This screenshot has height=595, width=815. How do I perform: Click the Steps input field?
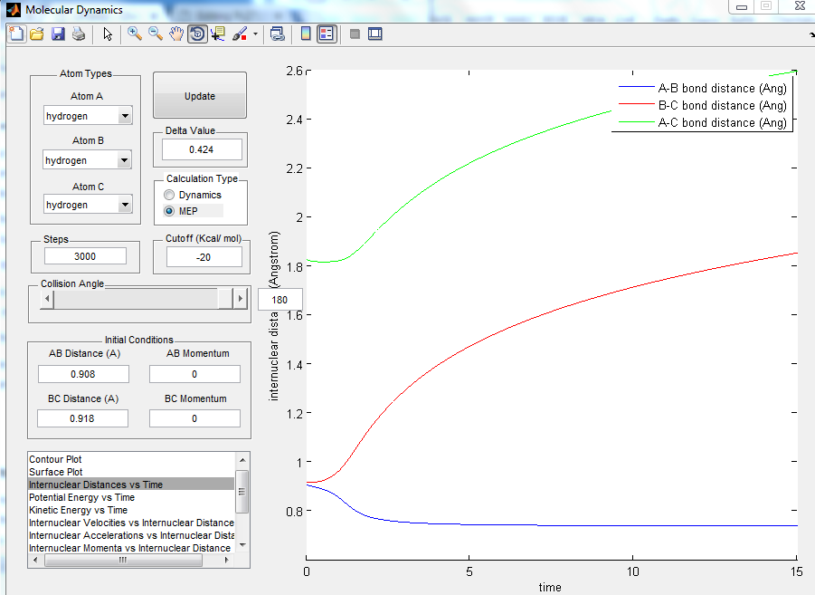pyautogui.click(x=85, y=256)
